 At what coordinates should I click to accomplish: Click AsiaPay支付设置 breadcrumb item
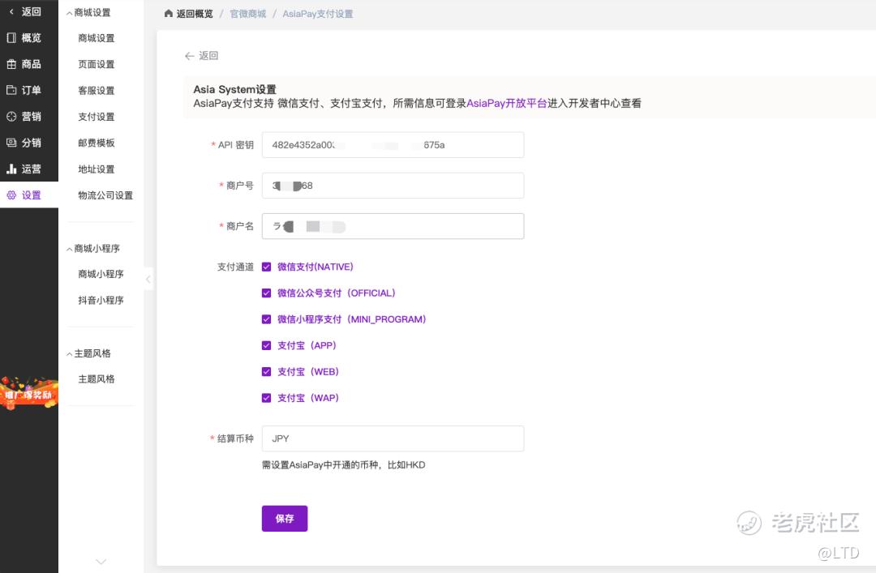(317, 14)
